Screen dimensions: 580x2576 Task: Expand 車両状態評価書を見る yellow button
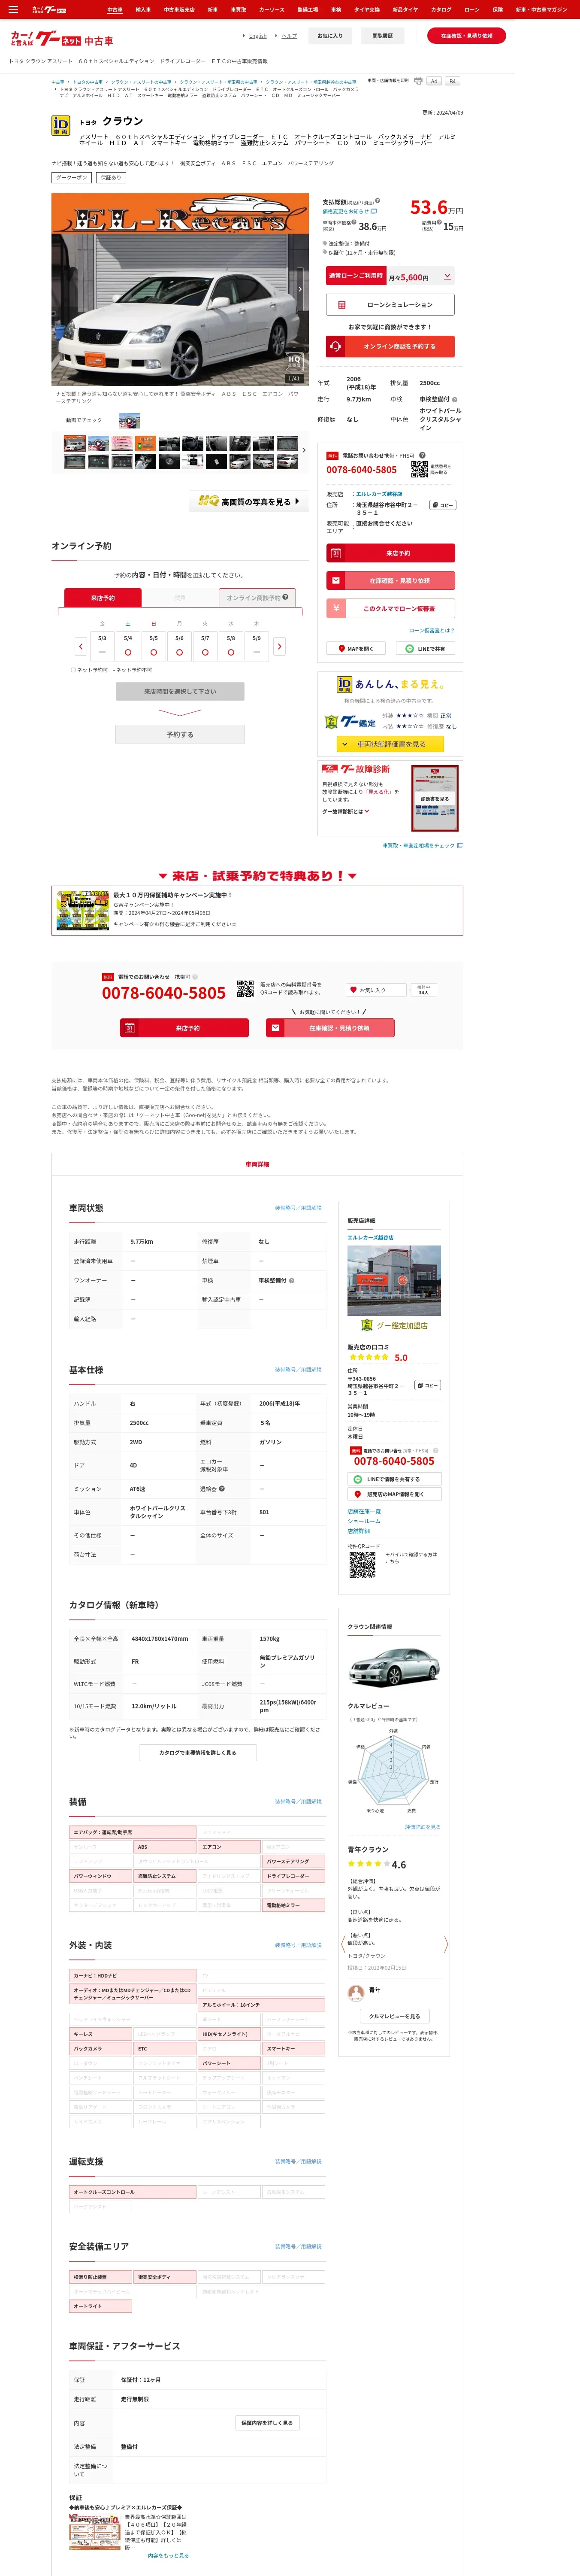tap(391, 744)
